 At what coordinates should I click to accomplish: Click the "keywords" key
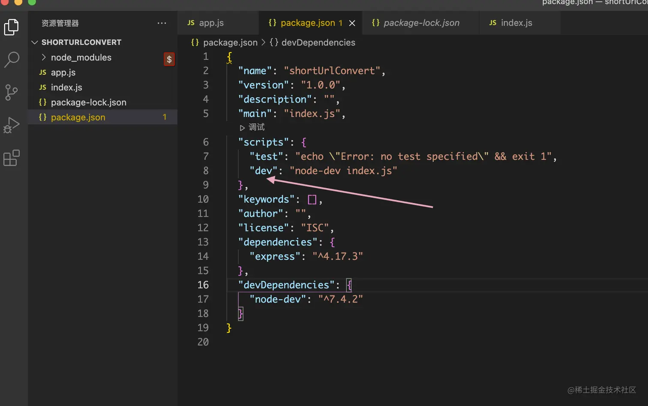pyautogui.click(x=267, y=199)
